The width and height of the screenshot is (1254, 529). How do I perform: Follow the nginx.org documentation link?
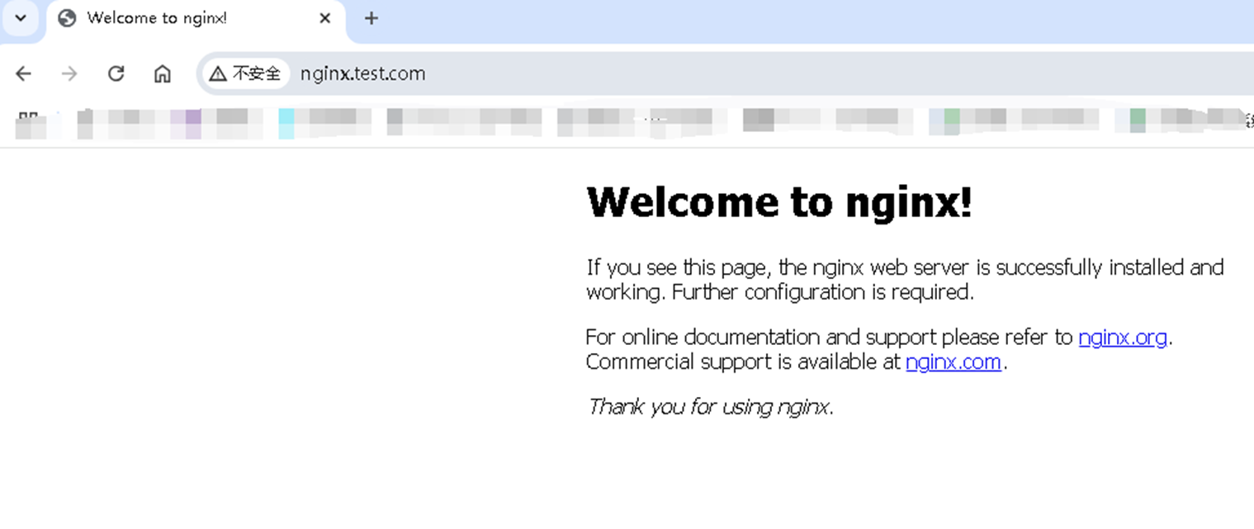click(1122, 337)
